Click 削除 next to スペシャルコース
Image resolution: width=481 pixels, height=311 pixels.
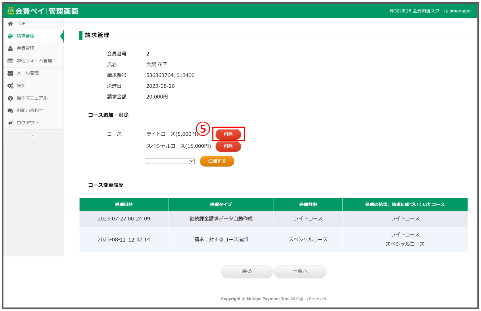228,146
